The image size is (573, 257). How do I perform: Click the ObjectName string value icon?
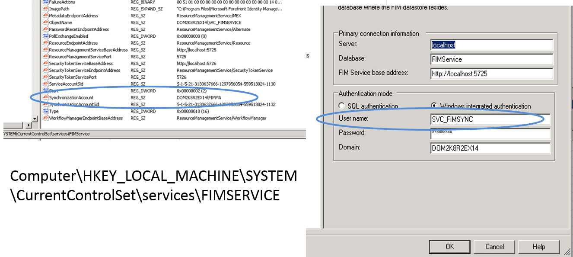tap(45, 22)
